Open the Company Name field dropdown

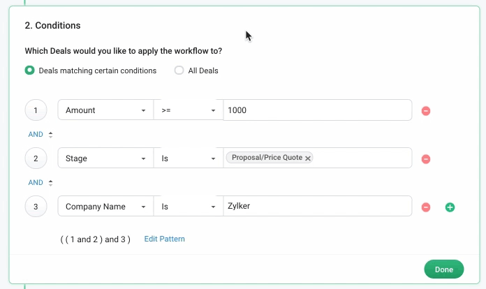[105, 207]
